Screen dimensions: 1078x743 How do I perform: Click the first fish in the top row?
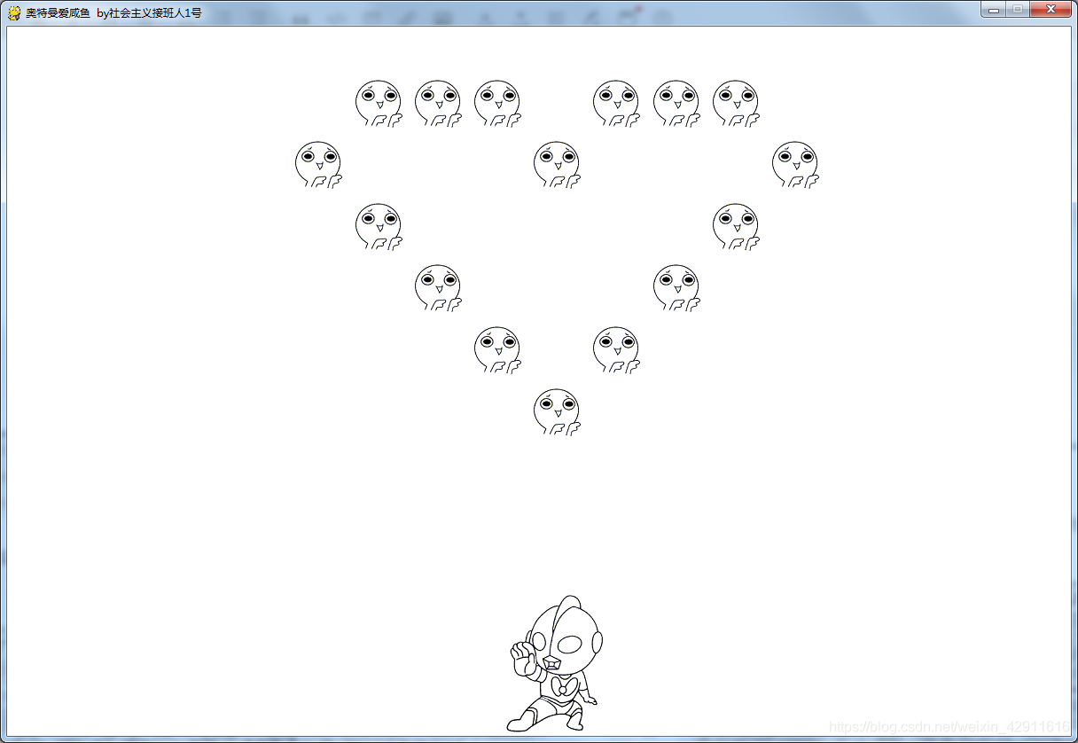[x=379, y=104]
